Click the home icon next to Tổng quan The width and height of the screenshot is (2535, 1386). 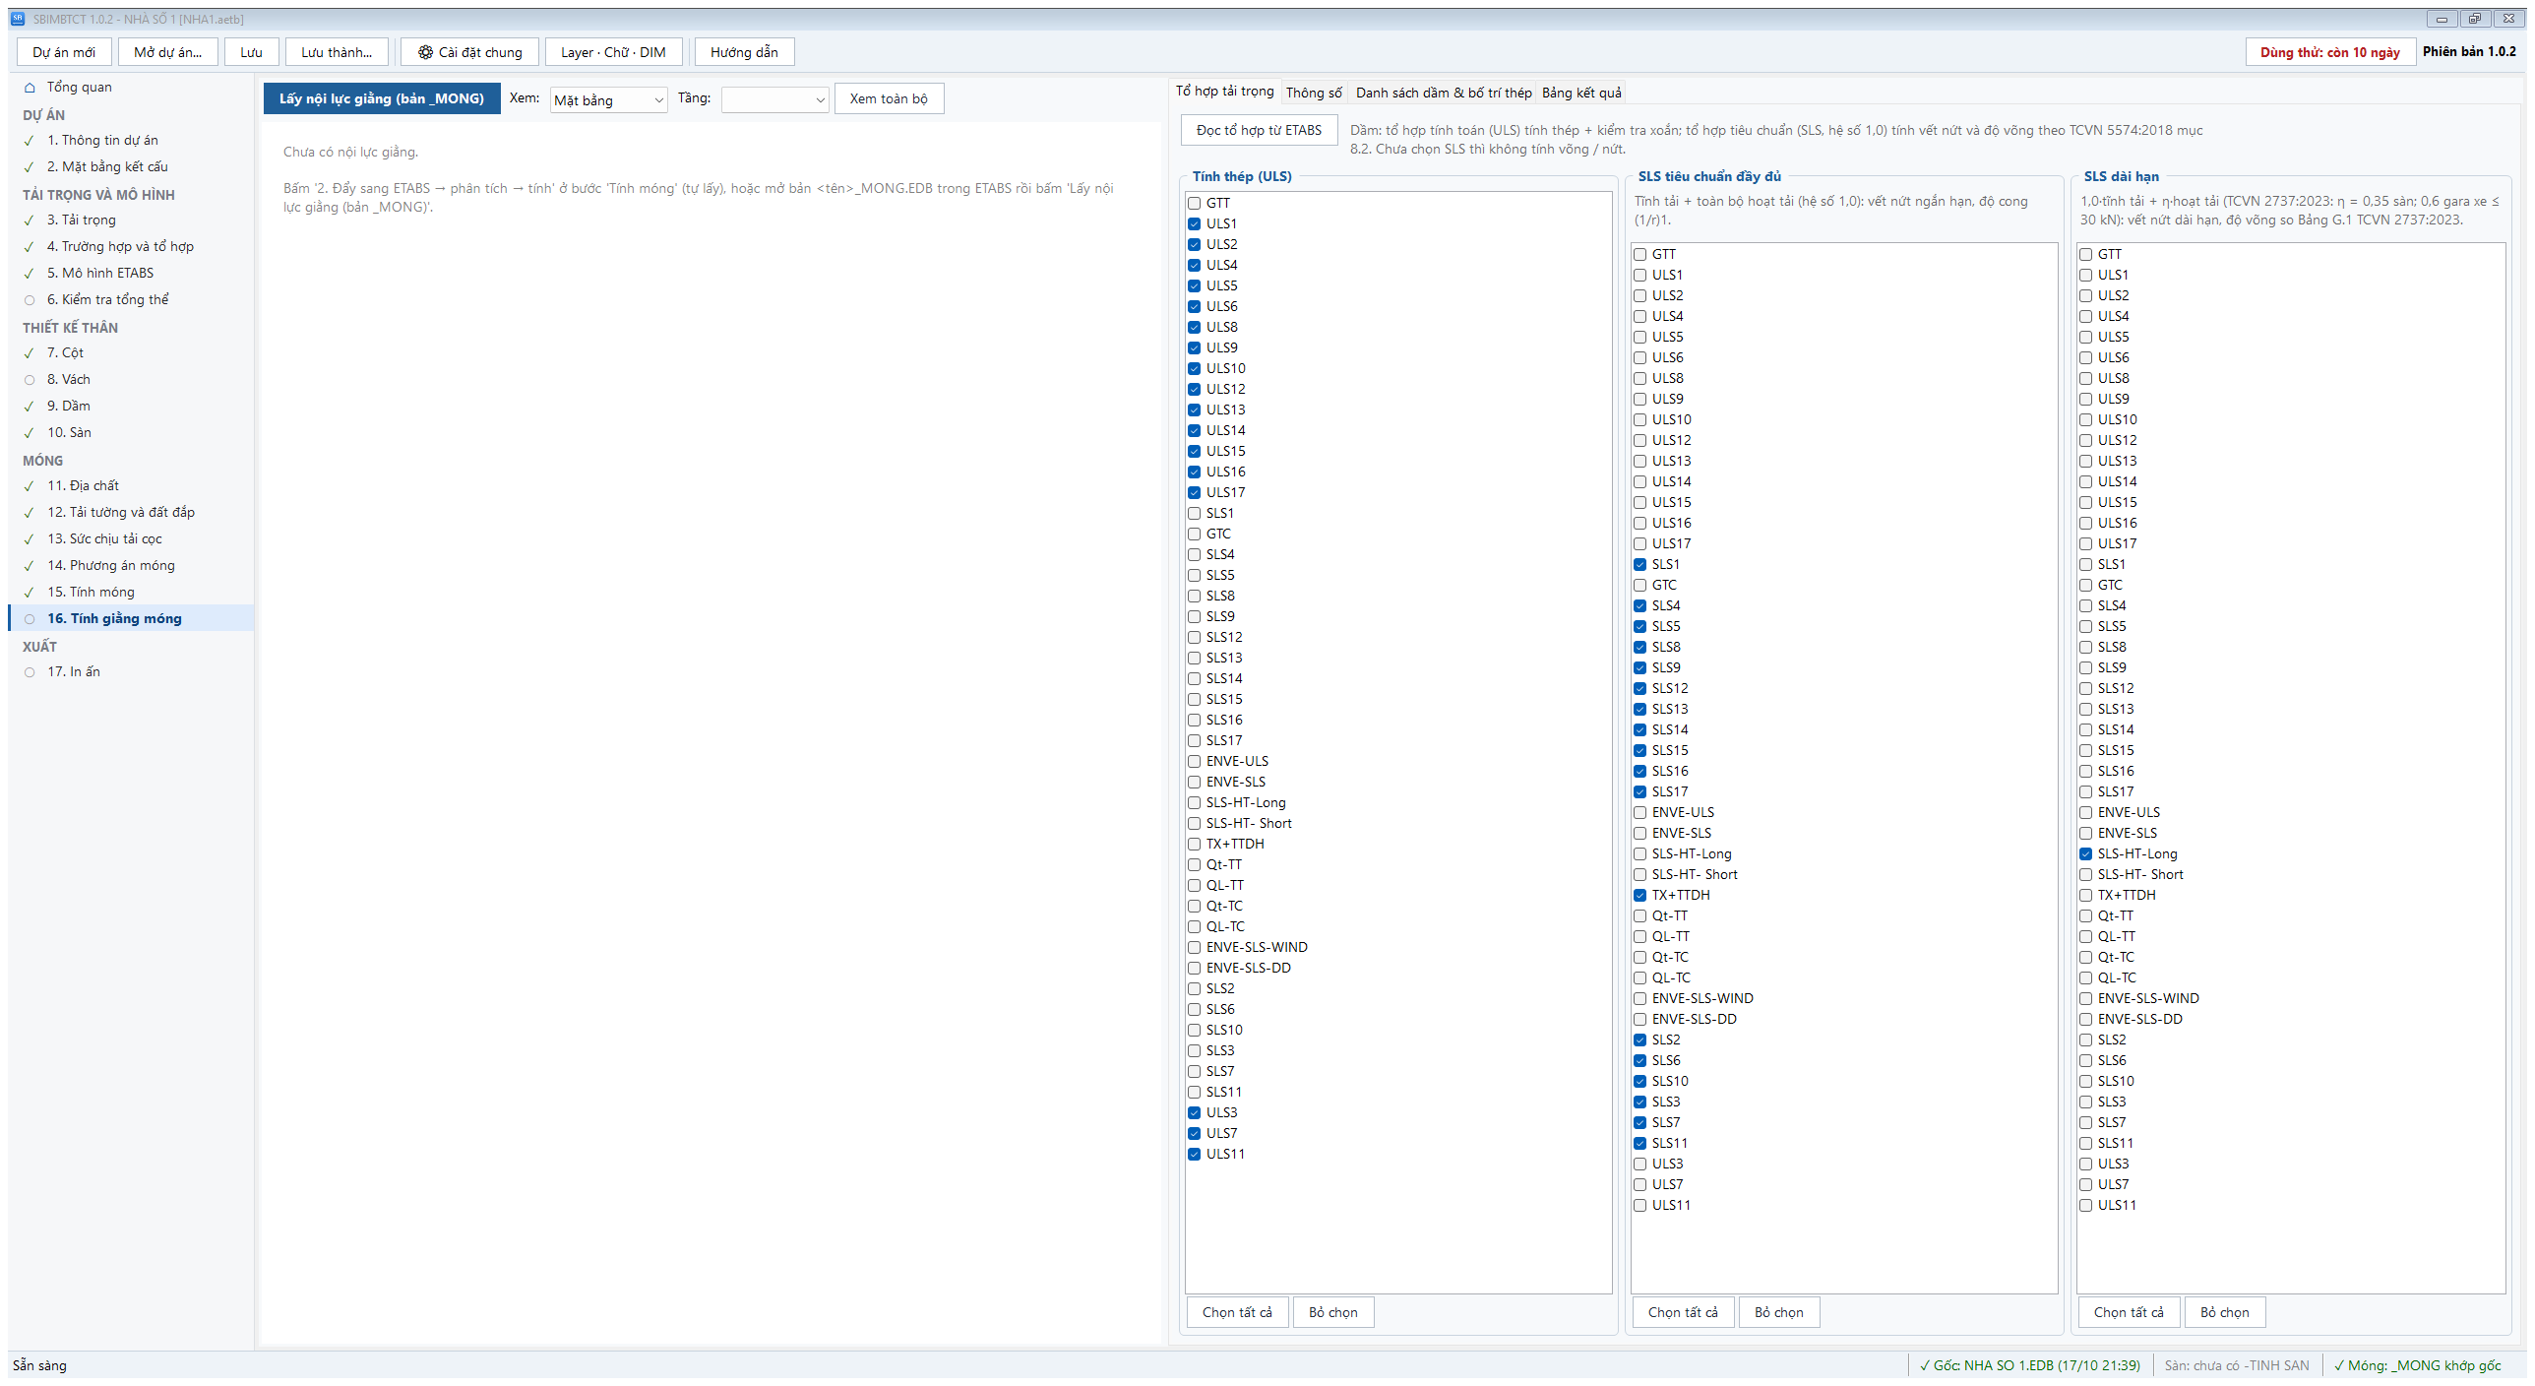pyautogui.click(x=30, y=87)
